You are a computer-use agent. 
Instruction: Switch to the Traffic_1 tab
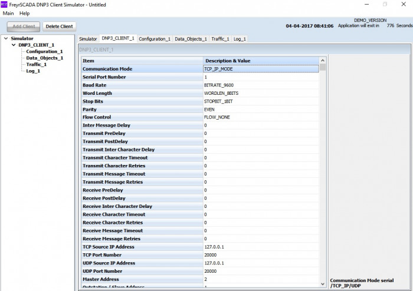coord(220,39)
